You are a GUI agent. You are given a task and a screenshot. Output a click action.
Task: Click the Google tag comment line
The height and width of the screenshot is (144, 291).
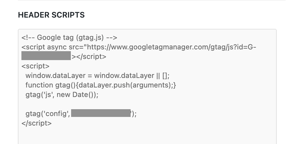click(x=69, y=38)
